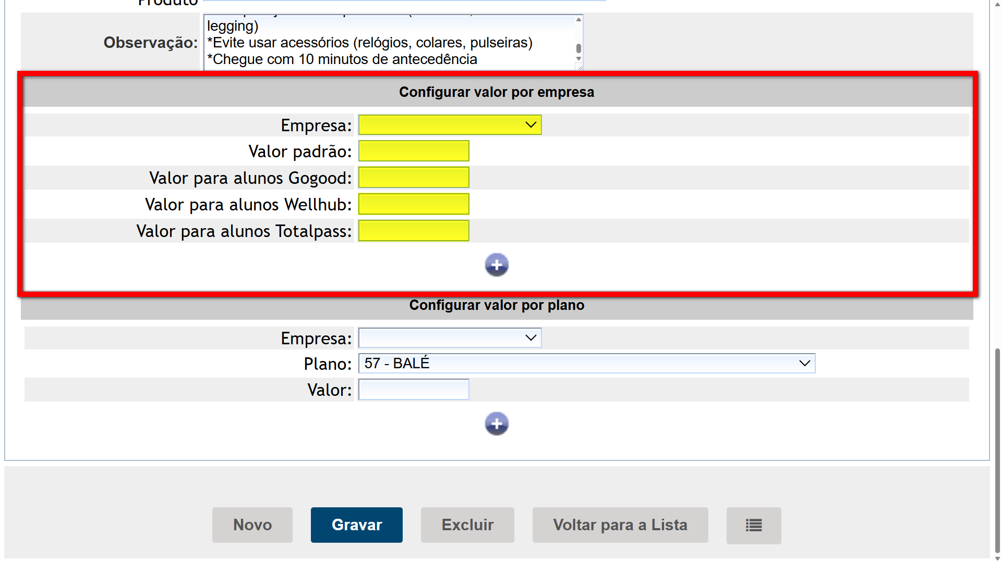Focus the Valor padrão input field
The width and height of the screenshot is (1001, 562).
(x=413, y=151)
